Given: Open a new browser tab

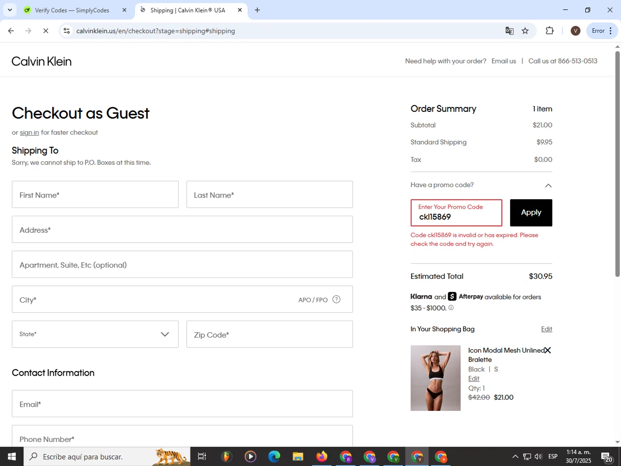Looking at the screenshot, I should [257, 10].
